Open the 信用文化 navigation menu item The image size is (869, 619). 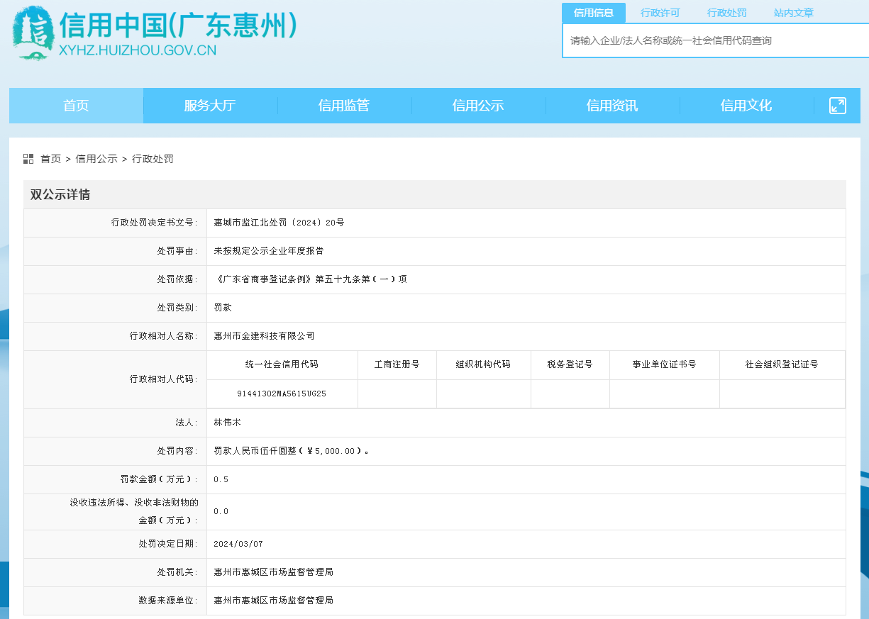[746, 106]
